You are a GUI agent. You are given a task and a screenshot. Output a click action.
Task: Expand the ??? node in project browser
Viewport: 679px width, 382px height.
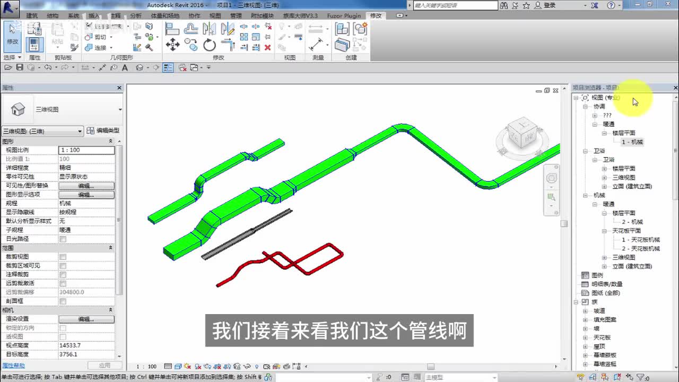coord(595,115)
